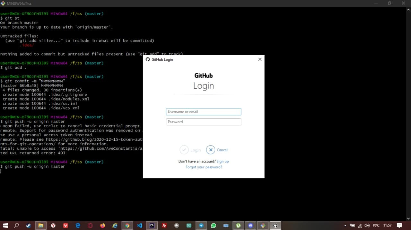Launch Internet Explorer from the taskbar
Screen dimensions: 411x230
pos(115,226)
